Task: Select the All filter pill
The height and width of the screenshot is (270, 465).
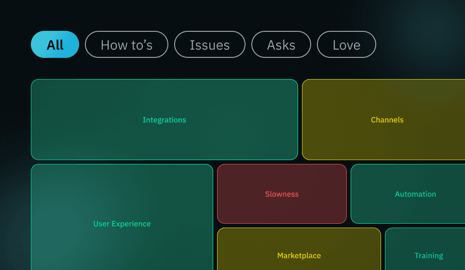Action: click(55, 45)
